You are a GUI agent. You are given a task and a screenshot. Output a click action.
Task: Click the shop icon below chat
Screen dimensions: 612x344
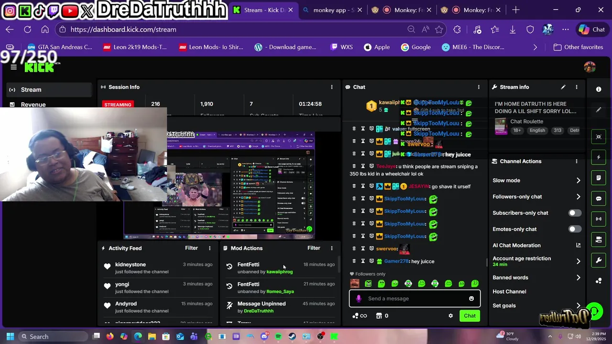point(379,316)
